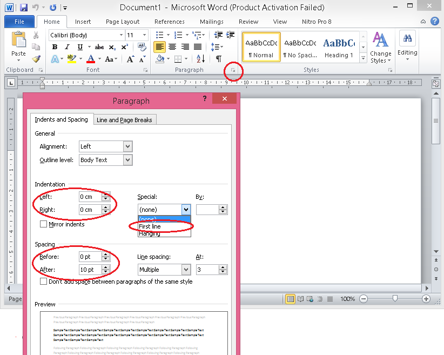Click the Bold formatting icon
The width and height of the screenshot is (444, 355).
tap(55, 47)
